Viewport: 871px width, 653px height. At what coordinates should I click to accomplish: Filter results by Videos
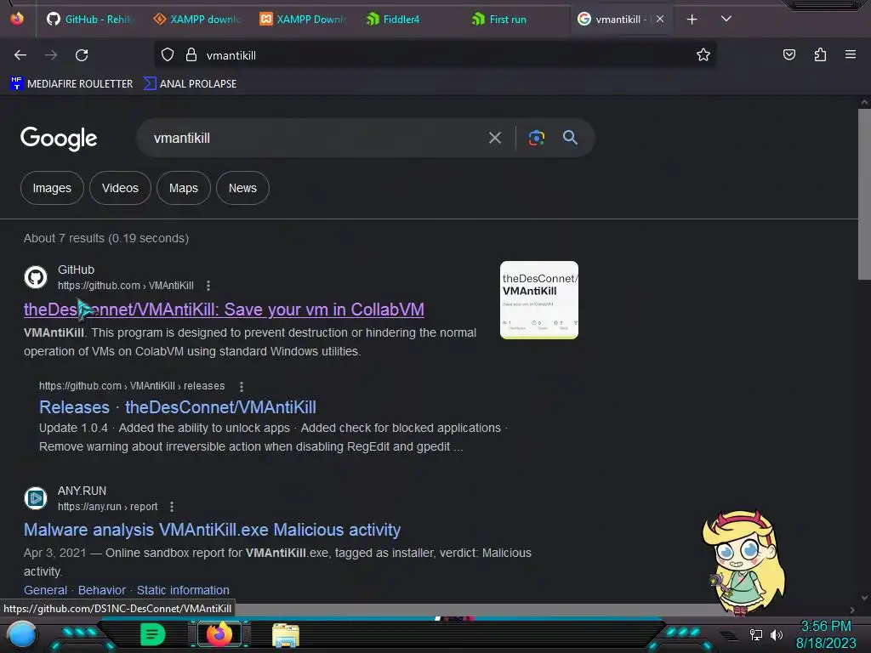click(x=120, y=188)
